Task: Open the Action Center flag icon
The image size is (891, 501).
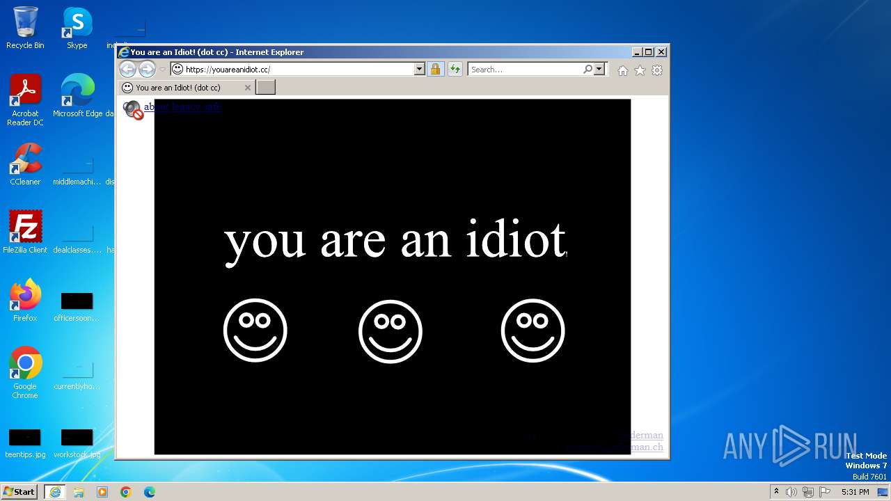Action: [823, 492]
